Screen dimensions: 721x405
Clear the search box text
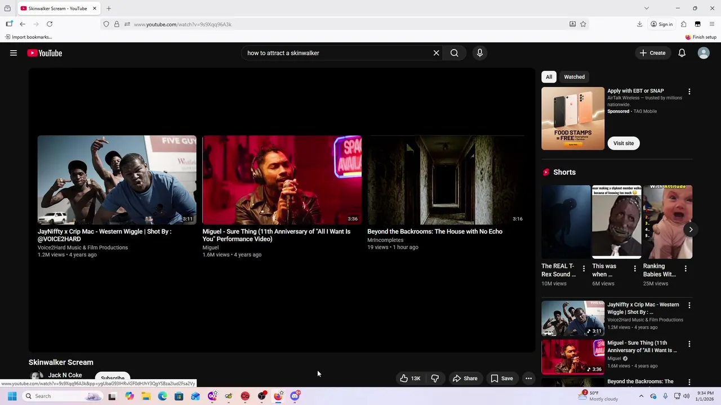pyautogui.click(x=436, y=53)
